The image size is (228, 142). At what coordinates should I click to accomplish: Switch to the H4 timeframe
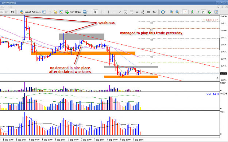[7, 12]
